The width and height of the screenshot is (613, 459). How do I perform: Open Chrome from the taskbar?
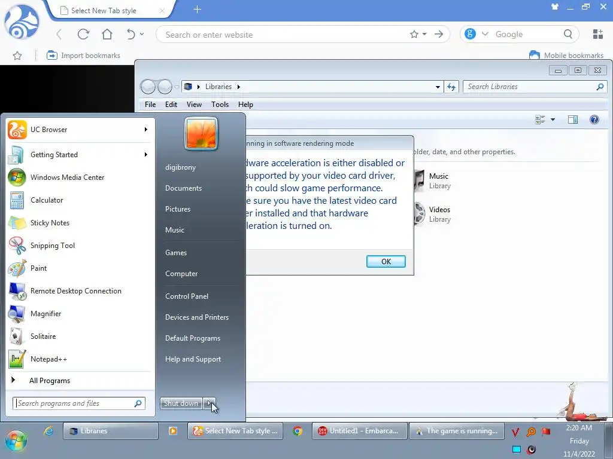coord(298,431)
